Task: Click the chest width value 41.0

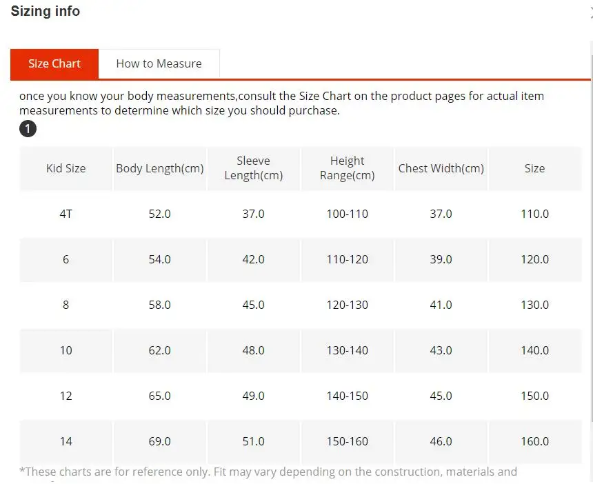Action: [441, 305]
